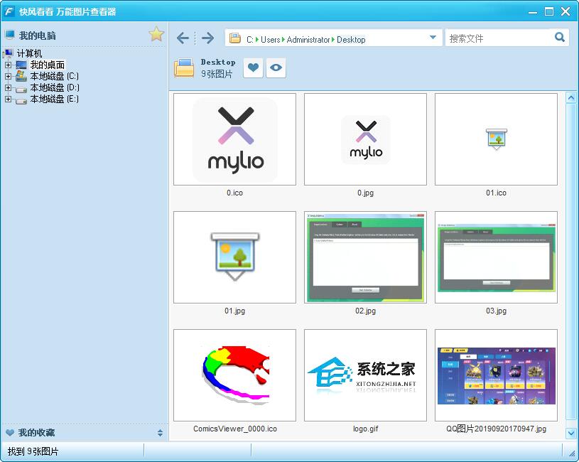
Task: Expand the 本地磁盘 (C:) tree node
Action: [8, 77]
